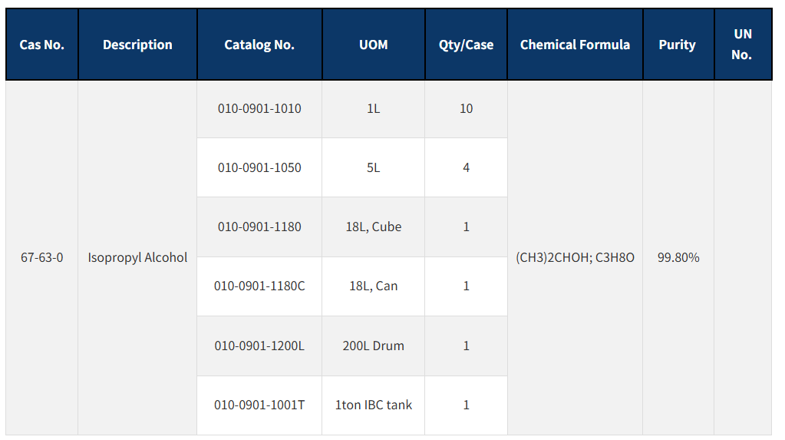Click the 200L Drum cell
The height and width of the screenshot is (440, 785).
(x=374, y=346)
